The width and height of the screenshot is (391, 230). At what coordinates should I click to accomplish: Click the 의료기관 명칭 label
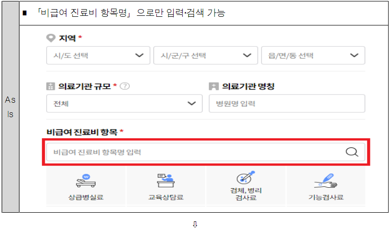click(248, 86)
